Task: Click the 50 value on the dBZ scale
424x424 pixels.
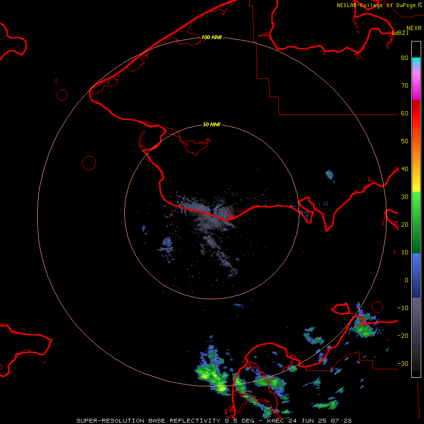Action: point(405,141)
